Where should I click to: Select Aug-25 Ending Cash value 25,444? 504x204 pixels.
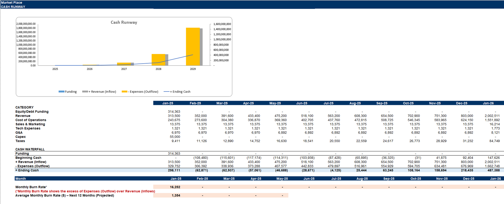click(361, 170)
